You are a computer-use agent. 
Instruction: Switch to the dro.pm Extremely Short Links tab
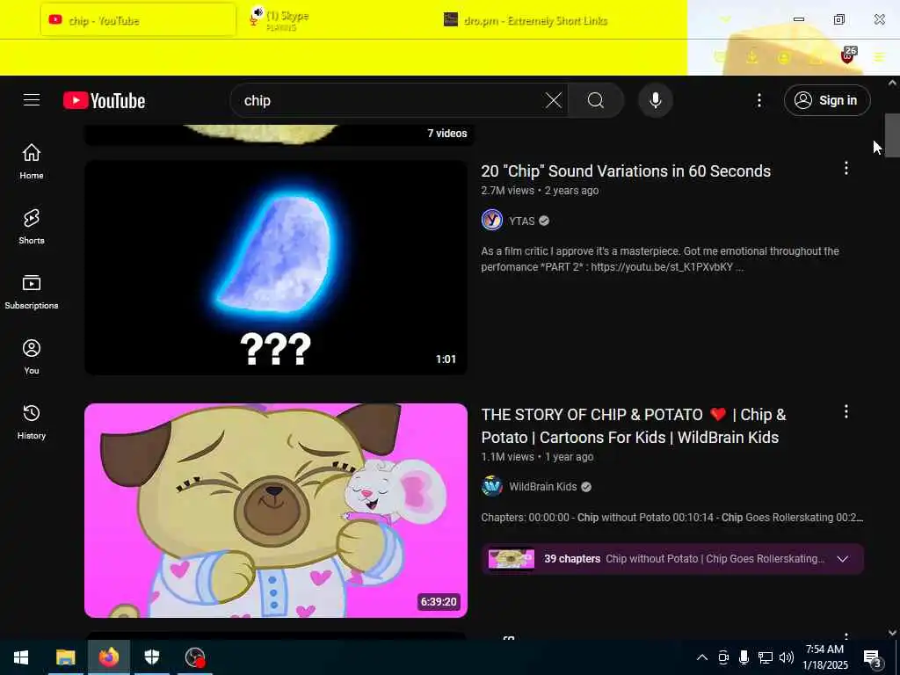535,21
